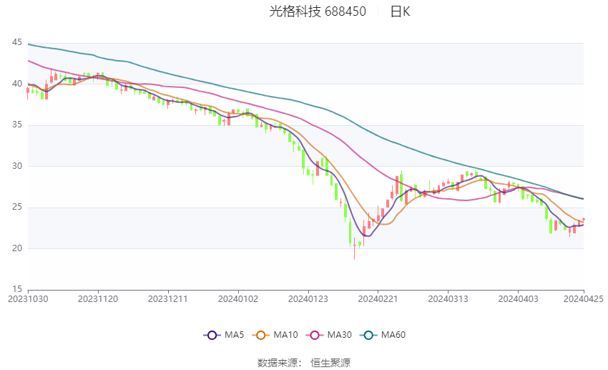The width and height of the screenshot is (608, 370).
Task: Click the y-axis value 40
Action: (x=17, y=84)
